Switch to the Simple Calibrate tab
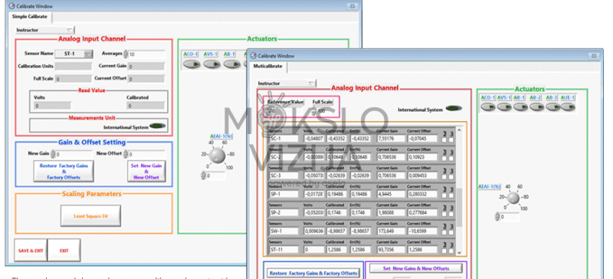This screenshot has height=279, width=613. [30, 17]
